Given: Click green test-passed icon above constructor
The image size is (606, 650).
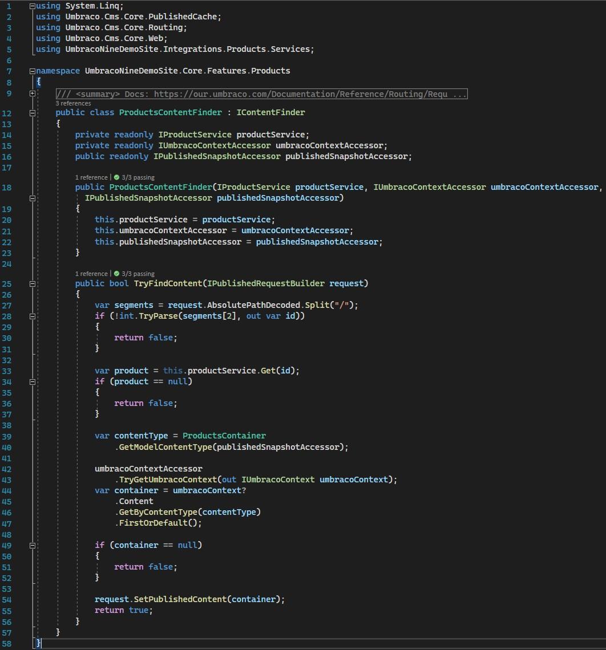Looking at the screenshot, I should tap(116, 177).
